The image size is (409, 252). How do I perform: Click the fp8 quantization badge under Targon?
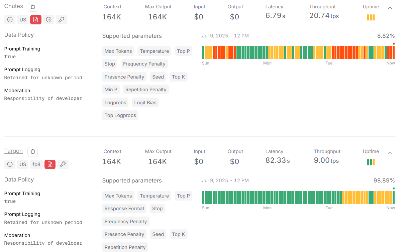[x=36, y=164]
